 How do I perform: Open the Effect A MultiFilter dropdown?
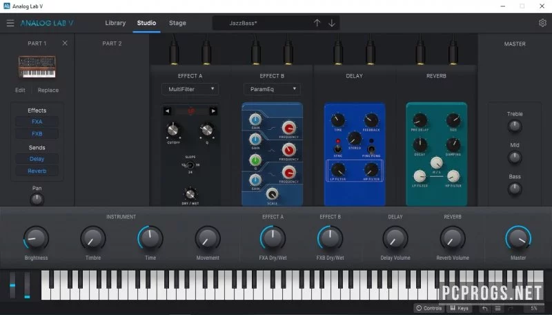click(x=190, y=89)
